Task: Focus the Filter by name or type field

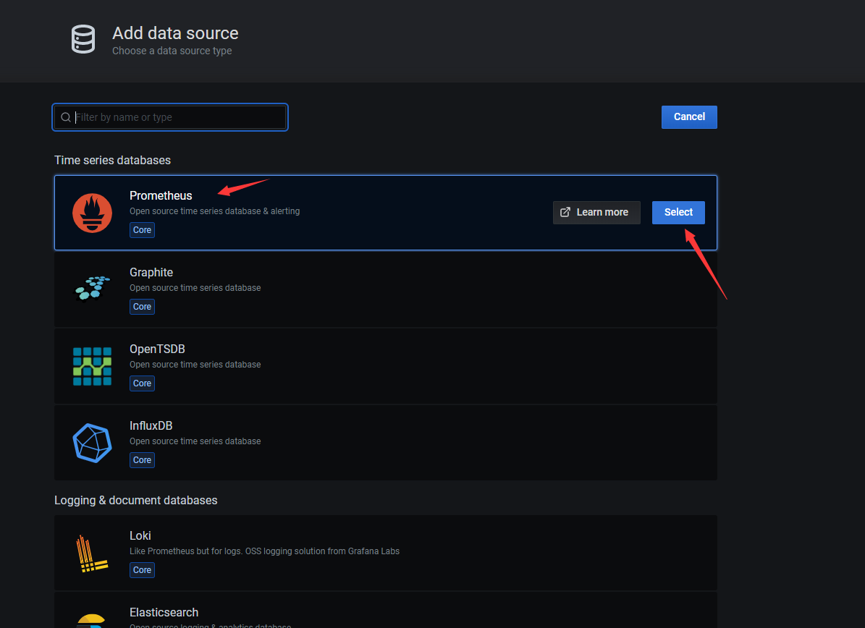Action: coord(177,117)
